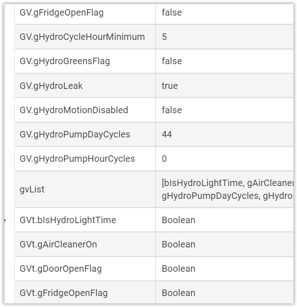Click the false value of gHydroMotionDisabled
The width and height of the screenshot is (297, 307).
[172, 110]
